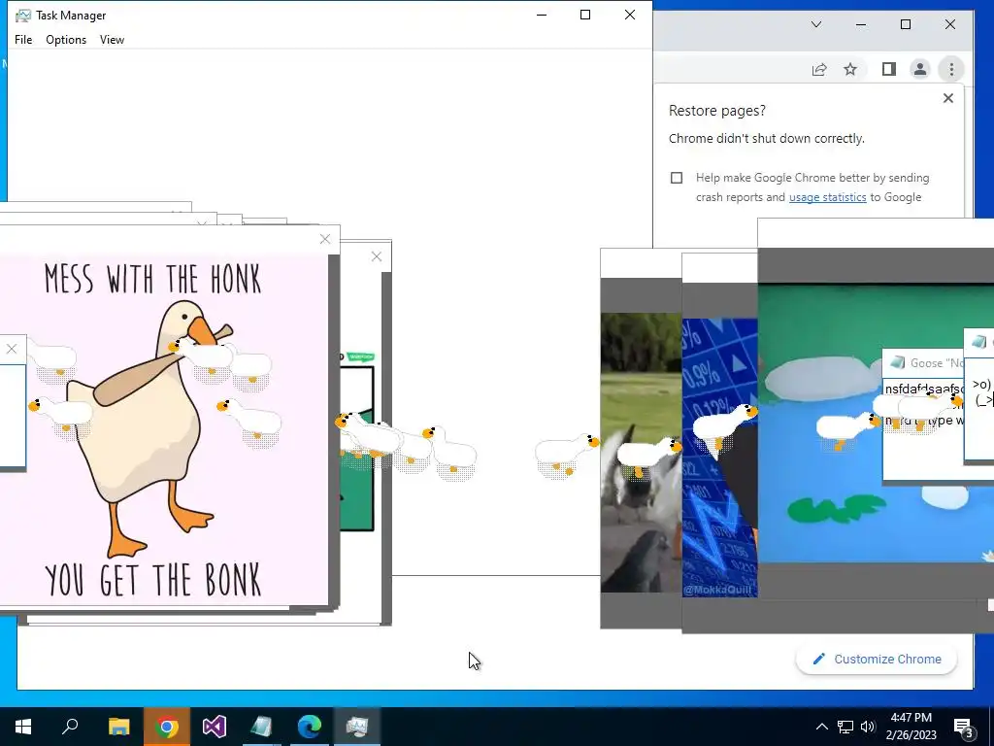Toggle Chrome side panel icon
Image resolution: width=994 pixels, height=746 pixels.
click(x=889, y=69)
